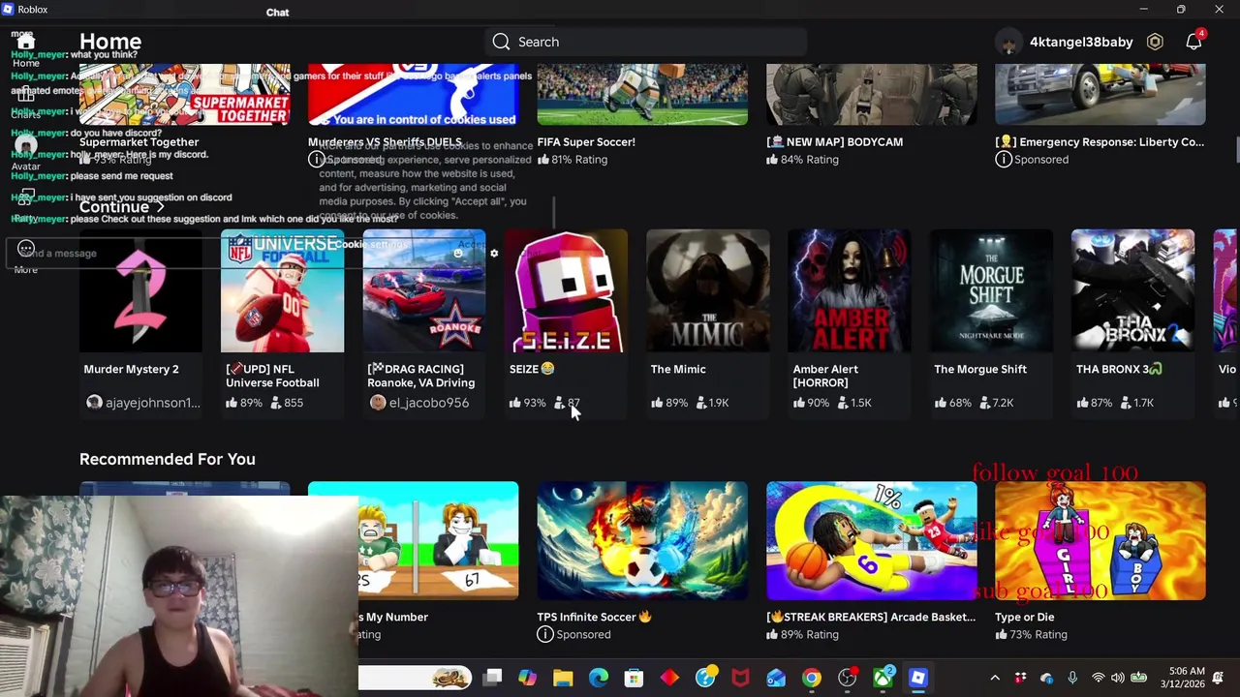Open the Avatar sidebar icon
The image size is (1240, 697).
[x=26, y=146]
